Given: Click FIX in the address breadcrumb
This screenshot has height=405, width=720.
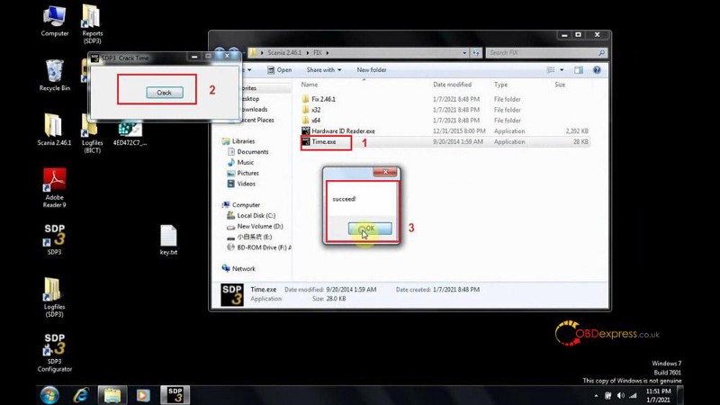Looking at the screenshot, I should [x=318, y=53].
